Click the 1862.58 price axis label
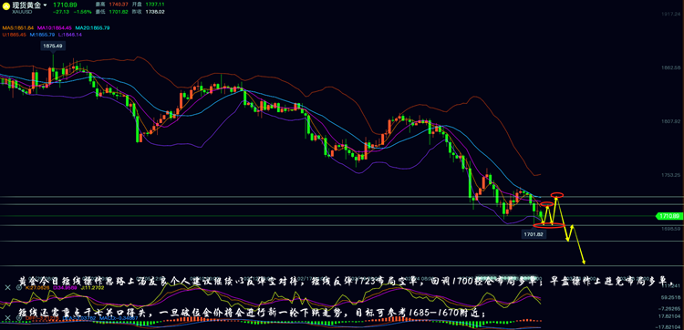This screenshot has height=330, width=684. tap(671, 67)
